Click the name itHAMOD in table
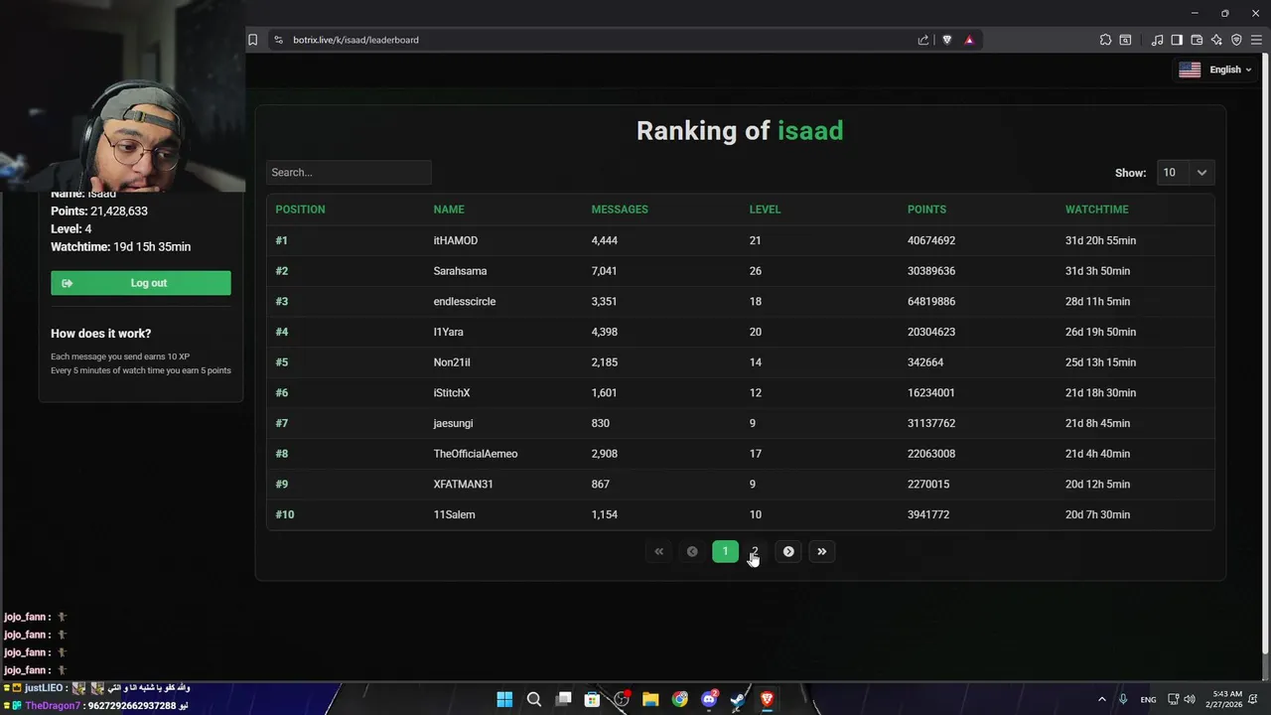1271x715 pixels. coord(456,240)
